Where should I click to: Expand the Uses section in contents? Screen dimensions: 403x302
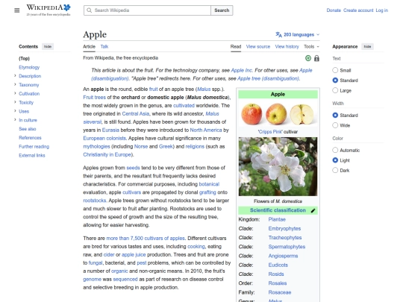(x=15, y=111)
